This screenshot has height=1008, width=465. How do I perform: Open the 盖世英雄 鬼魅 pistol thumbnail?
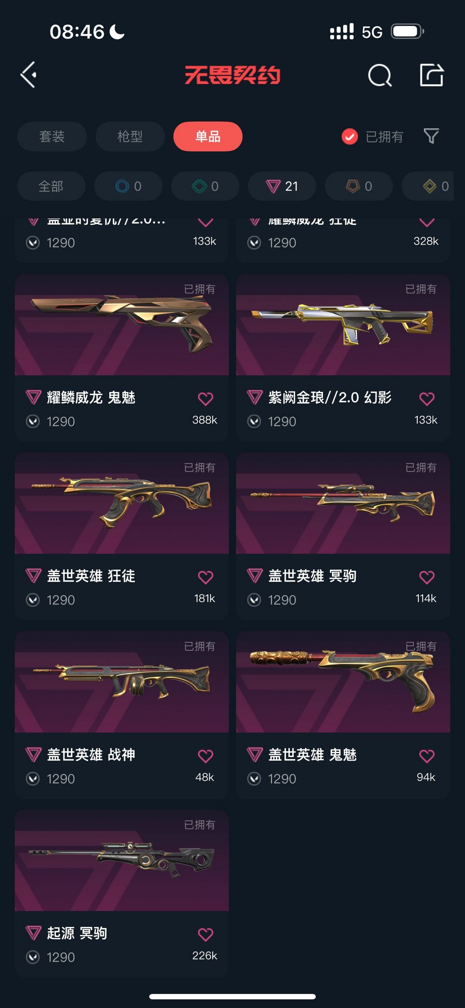coord(343,682)
